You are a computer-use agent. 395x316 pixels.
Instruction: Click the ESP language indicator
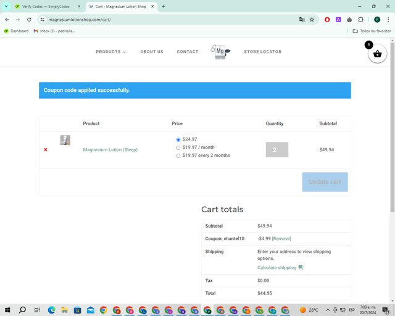(351, 310)
